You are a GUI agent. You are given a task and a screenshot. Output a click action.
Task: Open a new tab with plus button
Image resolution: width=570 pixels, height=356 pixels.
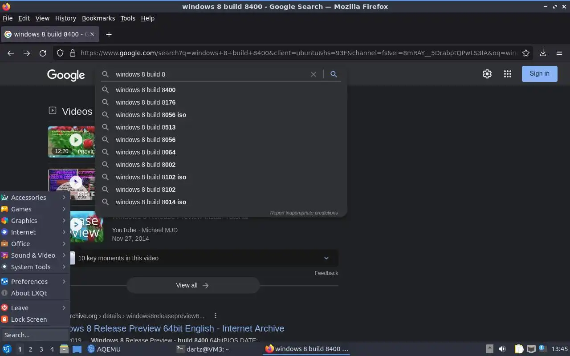coord(109,34)
